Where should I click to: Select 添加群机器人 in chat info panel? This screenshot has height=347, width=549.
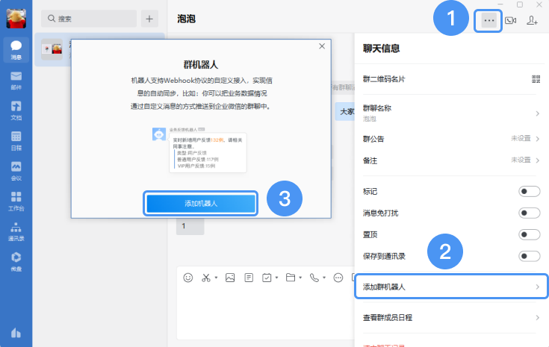[450, 287]
